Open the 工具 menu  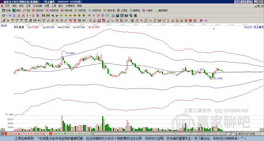[54, 6]
